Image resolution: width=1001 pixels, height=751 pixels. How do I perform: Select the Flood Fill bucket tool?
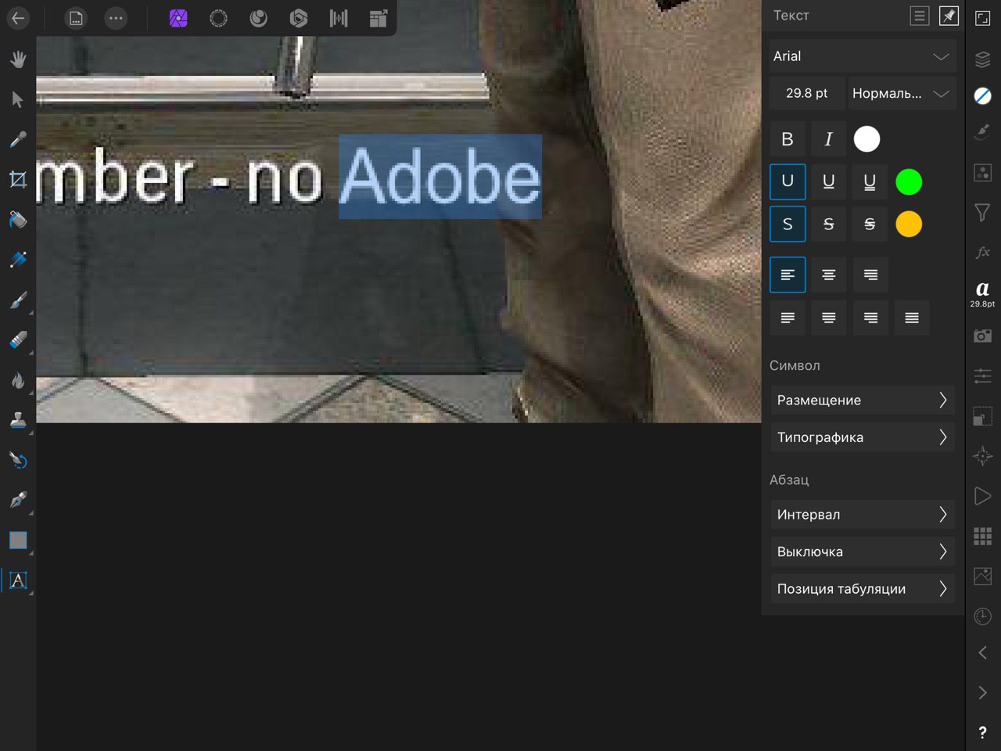coord(18,220)
